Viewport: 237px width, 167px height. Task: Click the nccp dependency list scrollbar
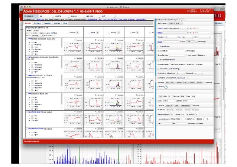[62, 43]
